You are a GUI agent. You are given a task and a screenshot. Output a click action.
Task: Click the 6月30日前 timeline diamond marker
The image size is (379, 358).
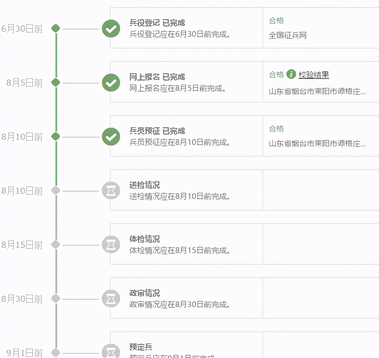pyautogui.click(x=56, y=28)
